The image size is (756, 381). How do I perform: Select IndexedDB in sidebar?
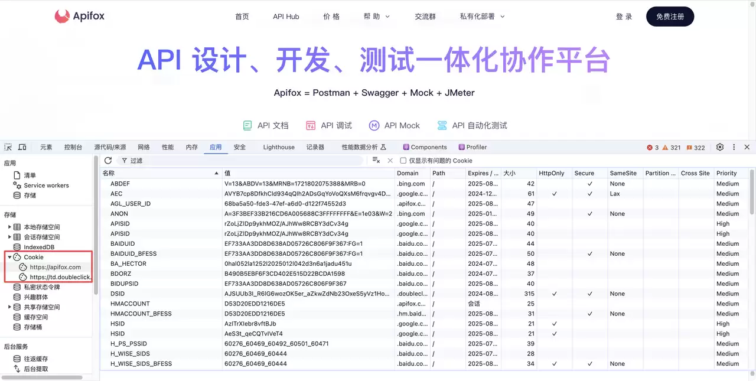tap(34, 247)
